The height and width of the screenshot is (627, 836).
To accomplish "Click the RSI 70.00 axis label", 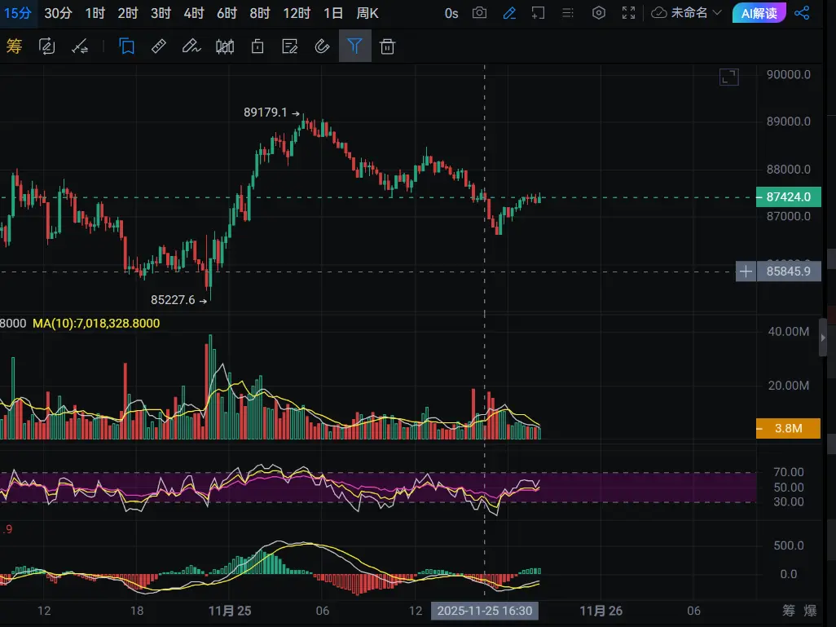I will [789, 472].
